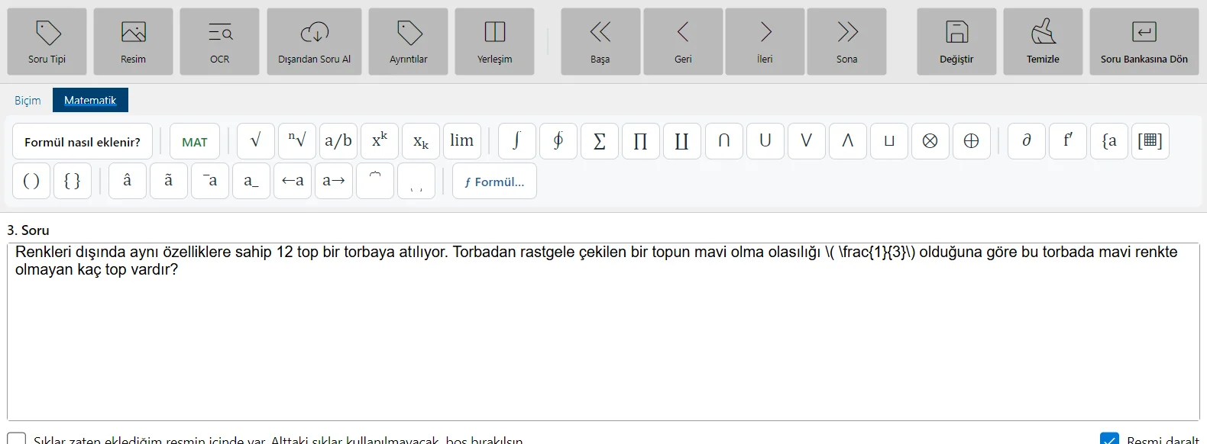Insert a summation sigma
The image size is (1207, 444).
(x=600, y=141)
